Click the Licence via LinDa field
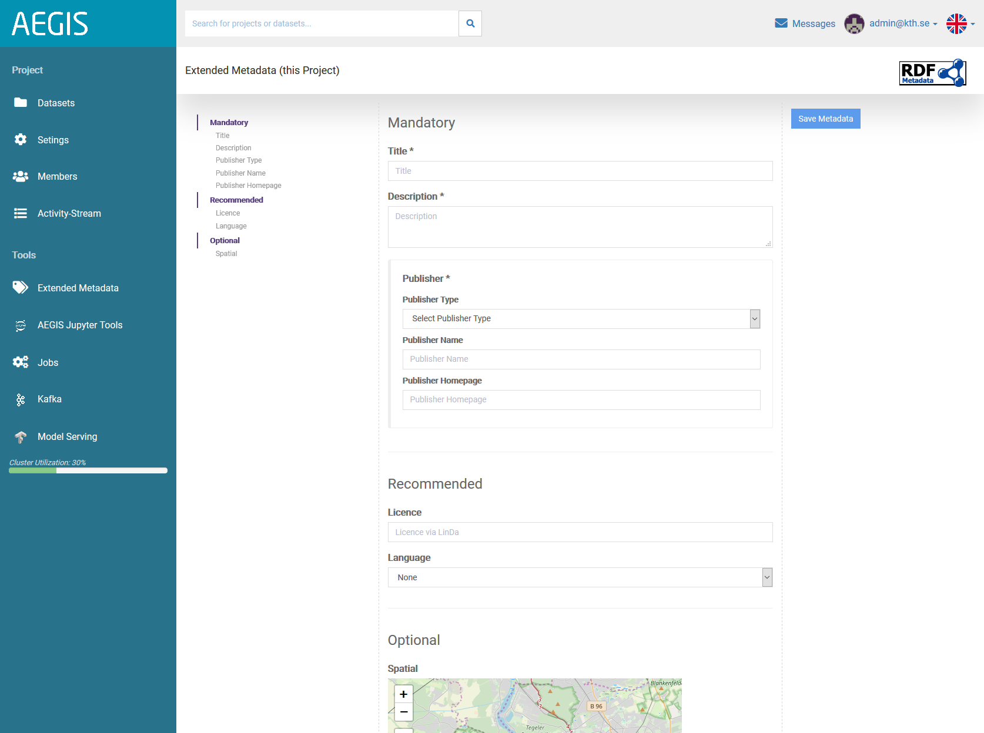984x733 pixels. (x=580, y=532)
